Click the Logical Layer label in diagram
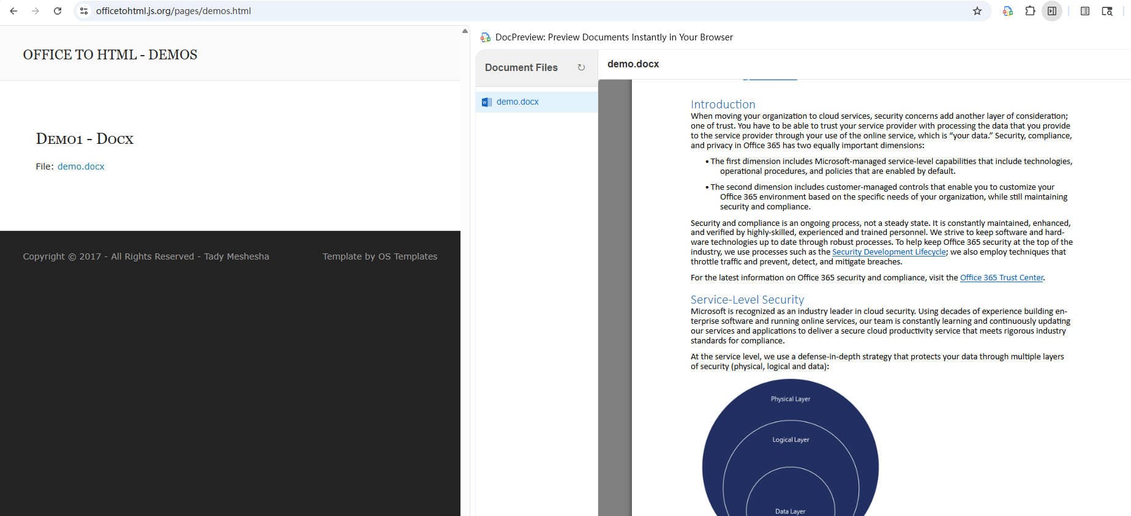This screenshot has width=1131, height=516. (791, 439)
